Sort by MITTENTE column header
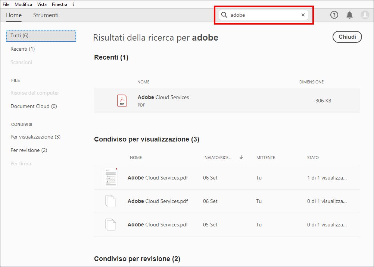Image resolution: width=374 pixels, height=267 pixels. pyautogui.click(x=266, y=158)
